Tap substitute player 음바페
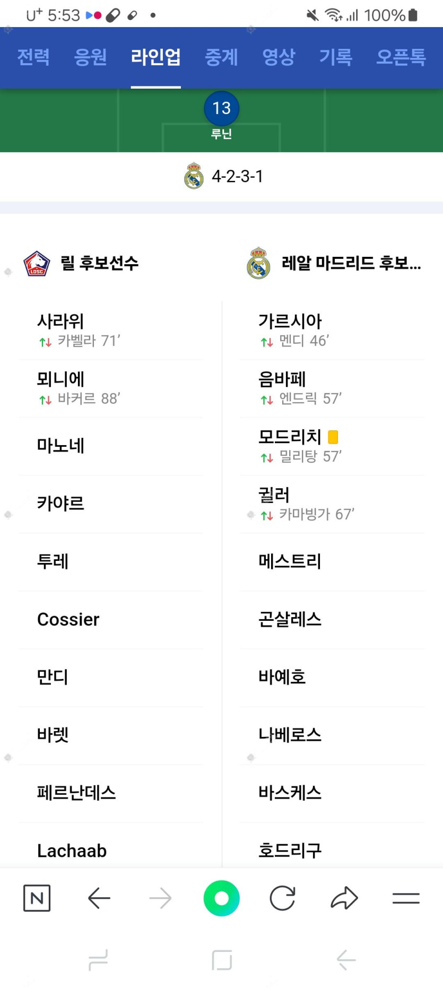This screenshot has height=988, width=443. (x=282, y=379)
